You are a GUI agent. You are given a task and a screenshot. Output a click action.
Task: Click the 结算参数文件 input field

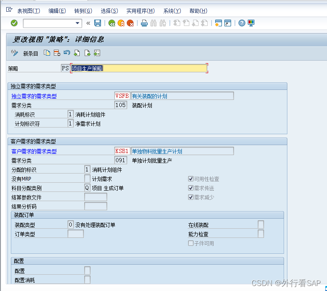(96, 197)
